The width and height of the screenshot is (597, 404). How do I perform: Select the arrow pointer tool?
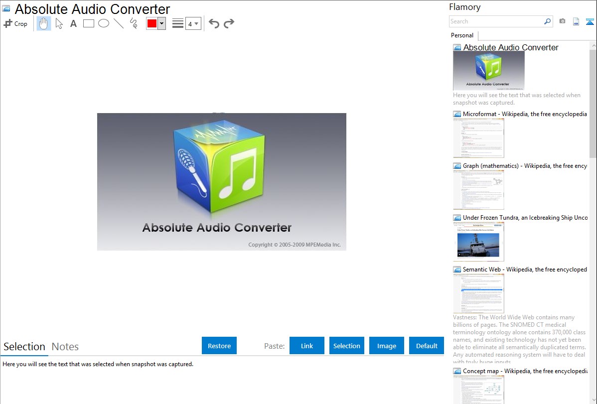point(59,23)
